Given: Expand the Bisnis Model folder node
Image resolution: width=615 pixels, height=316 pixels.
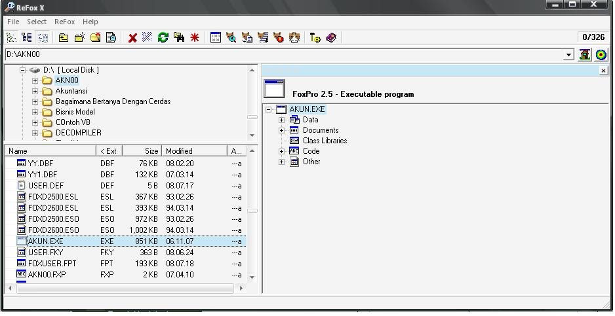Looking at the screenshot, I should click(x=35, y=112).
